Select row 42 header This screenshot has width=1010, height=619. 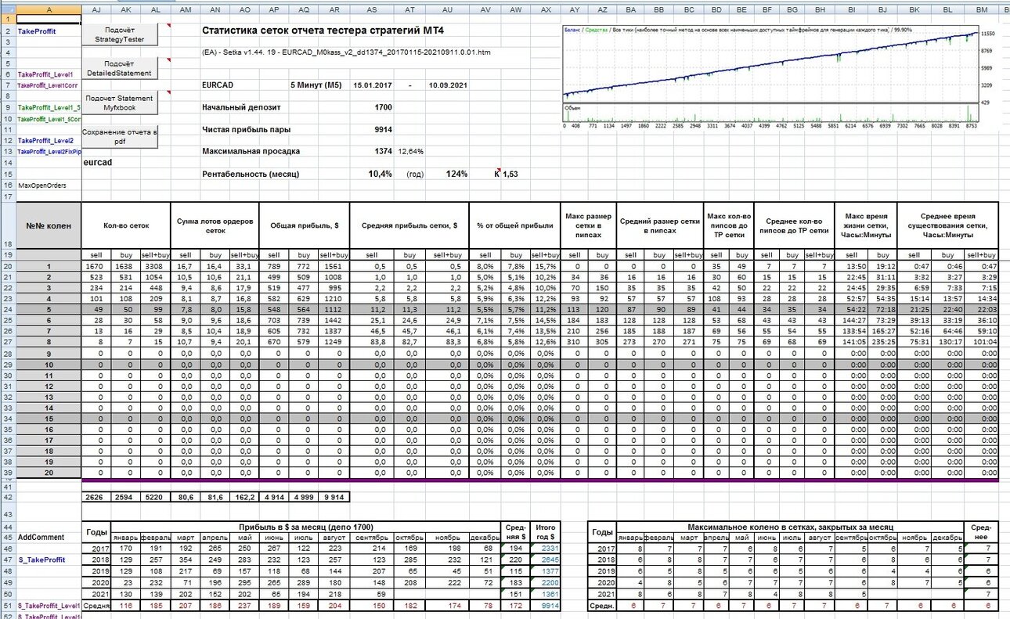(x=8, y=497)
